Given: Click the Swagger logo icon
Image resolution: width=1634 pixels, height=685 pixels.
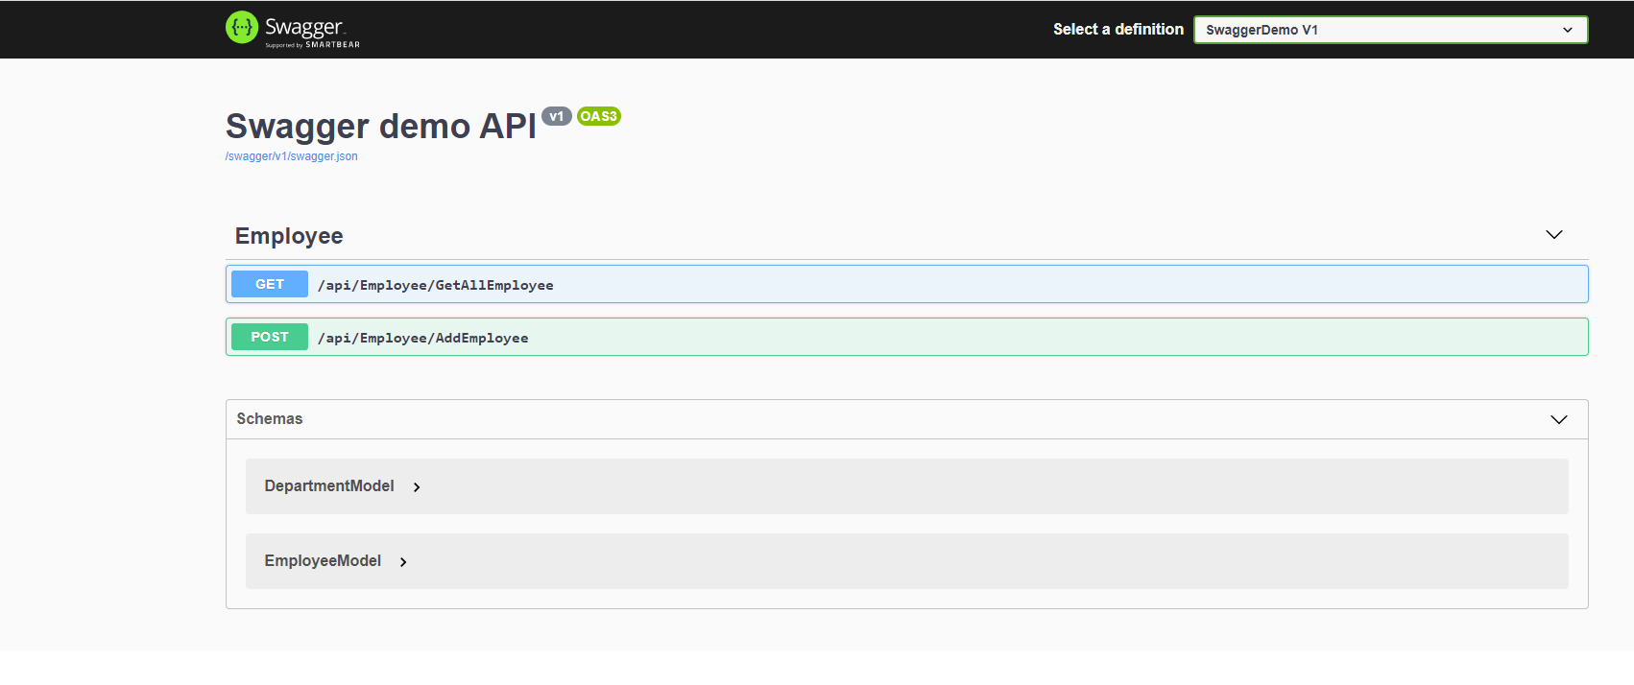Looking at the screenshot, I should [242, 28].
